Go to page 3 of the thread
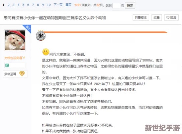 tap(13, 5)
